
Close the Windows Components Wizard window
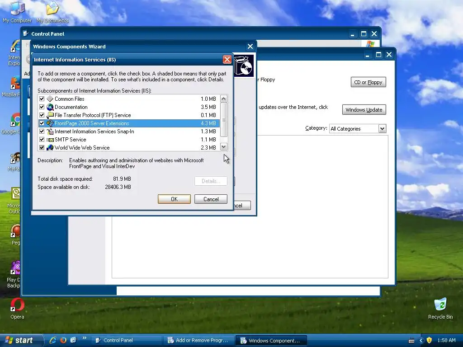250,47
